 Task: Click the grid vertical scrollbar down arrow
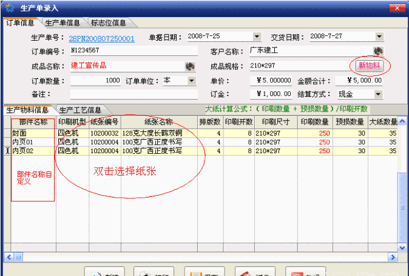(402, 247)
